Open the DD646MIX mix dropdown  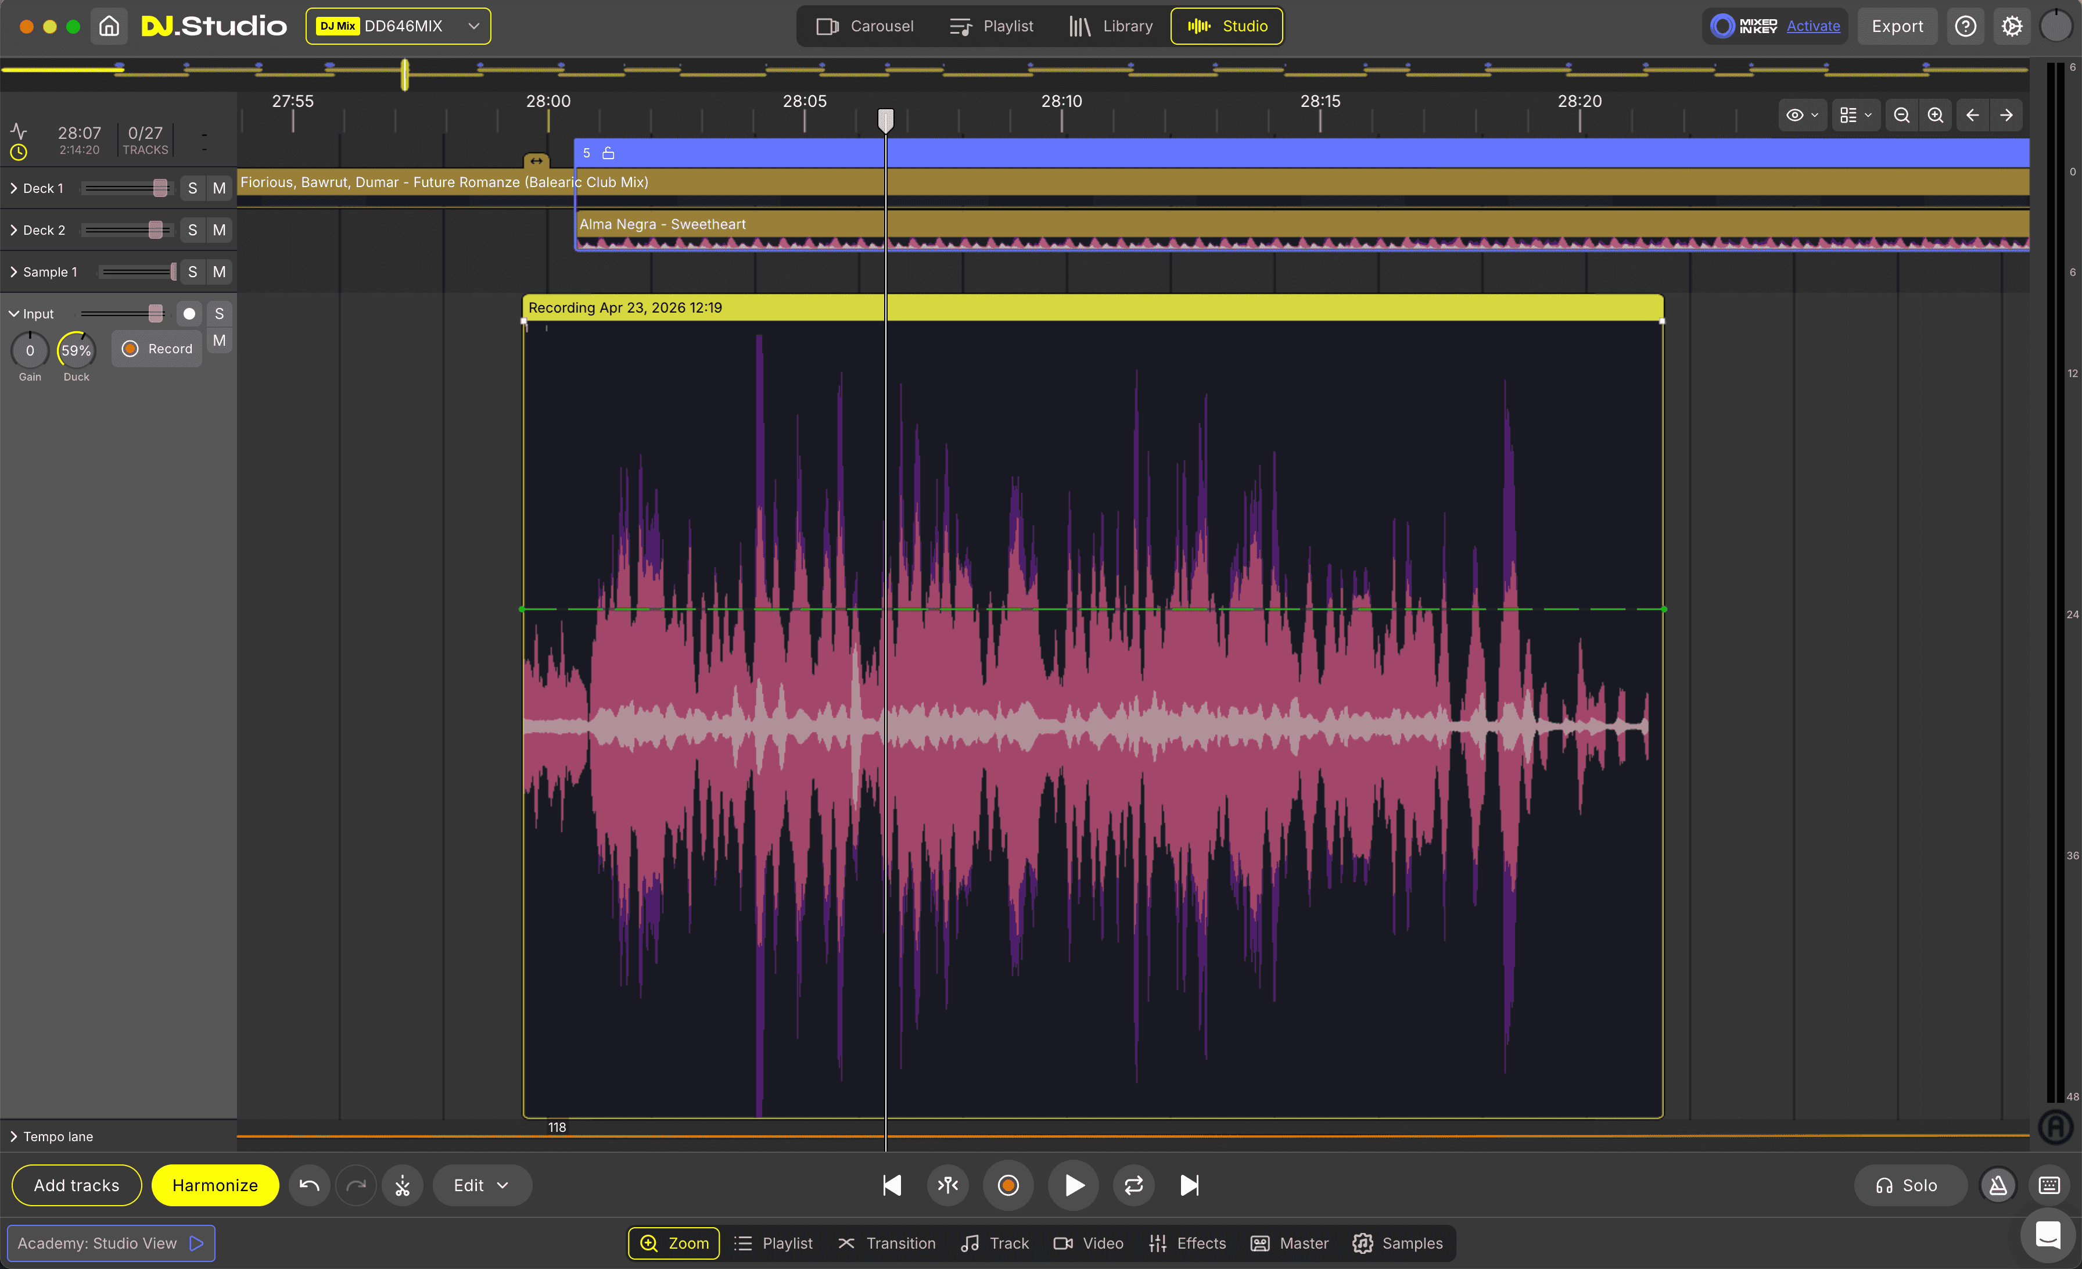[x=398, y=26]
